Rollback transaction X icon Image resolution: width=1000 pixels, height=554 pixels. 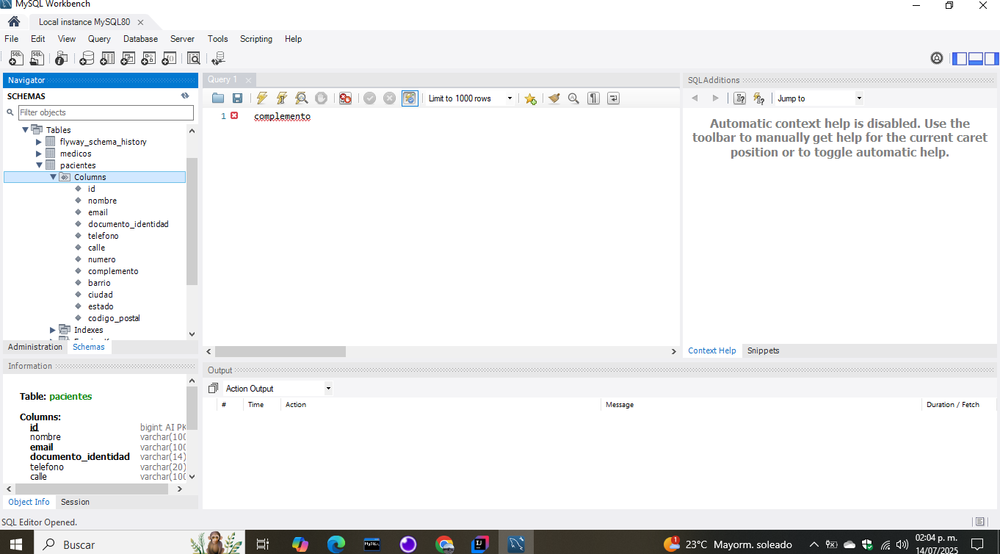[x=390, y=98]
